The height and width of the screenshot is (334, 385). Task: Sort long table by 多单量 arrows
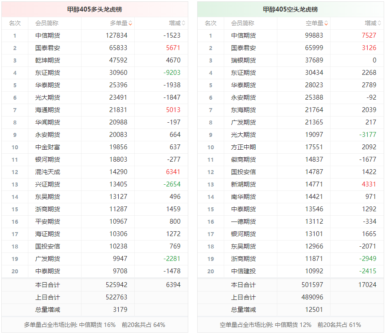tap(130, 23)
